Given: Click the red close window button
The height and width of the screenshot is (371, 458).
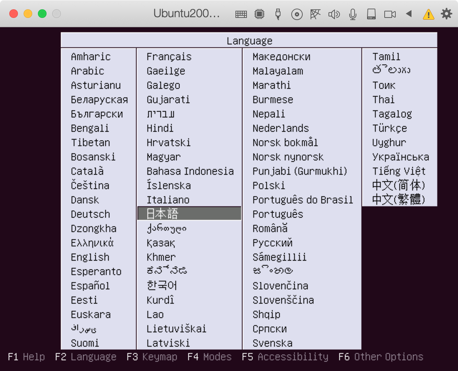Looking at the screenshot, I should click(14, 14).
